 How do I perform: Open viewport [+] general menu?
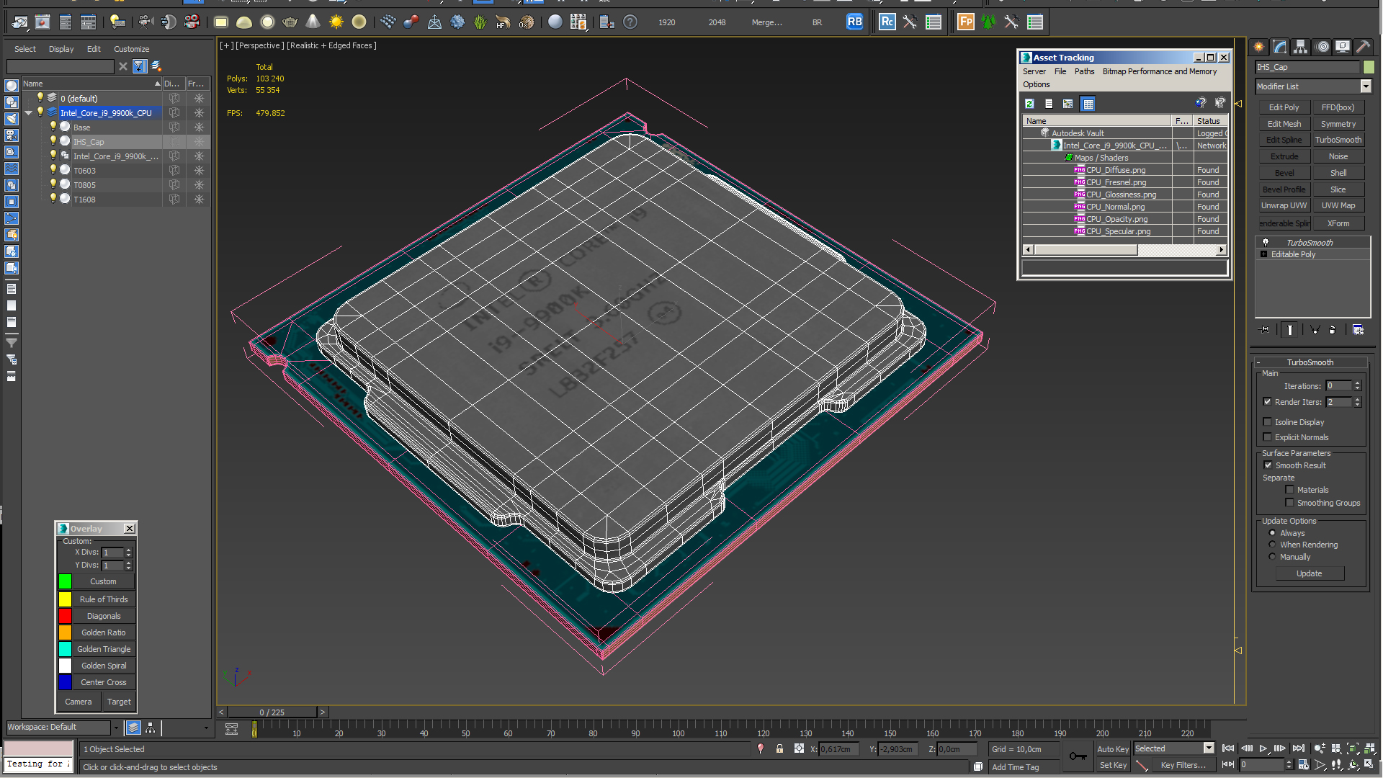[226, 45]
